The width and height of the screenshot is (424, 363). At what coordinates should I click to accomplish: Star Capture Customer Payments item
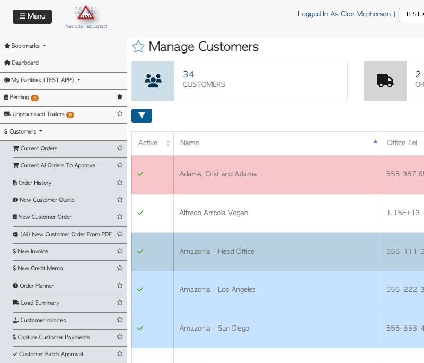pos(120,337)
